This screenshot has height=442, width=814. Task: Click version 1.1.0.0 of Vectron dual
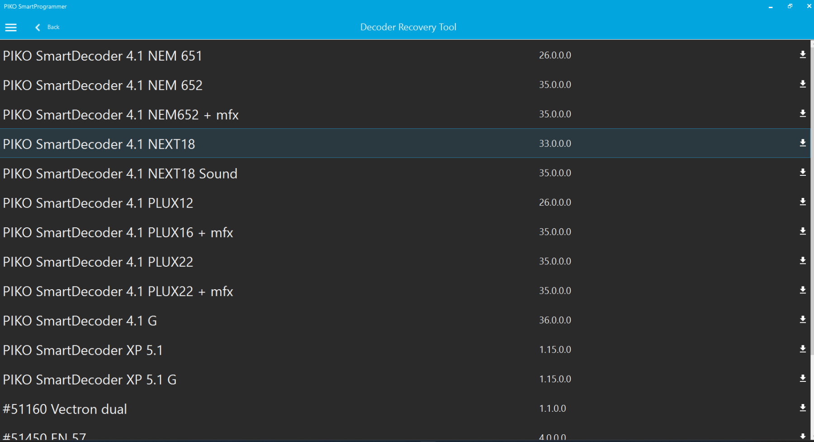point(552,408)
